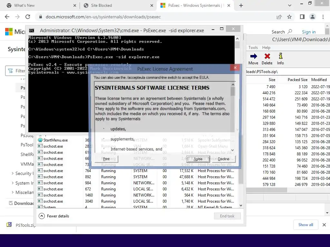The image size is (330, 247).
Task: Close the What's New tab
Action: coord(75,5)
